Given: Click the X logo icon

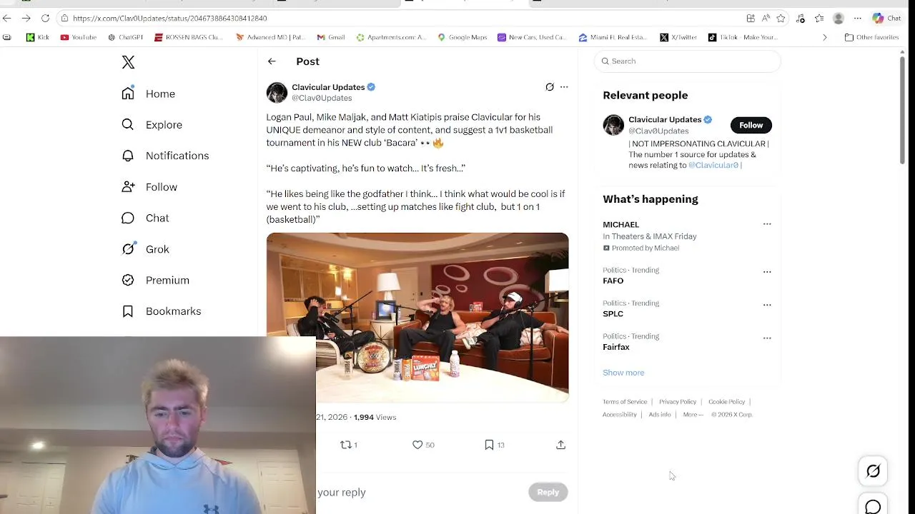Looking at the screenshot, I should [128, 62].
